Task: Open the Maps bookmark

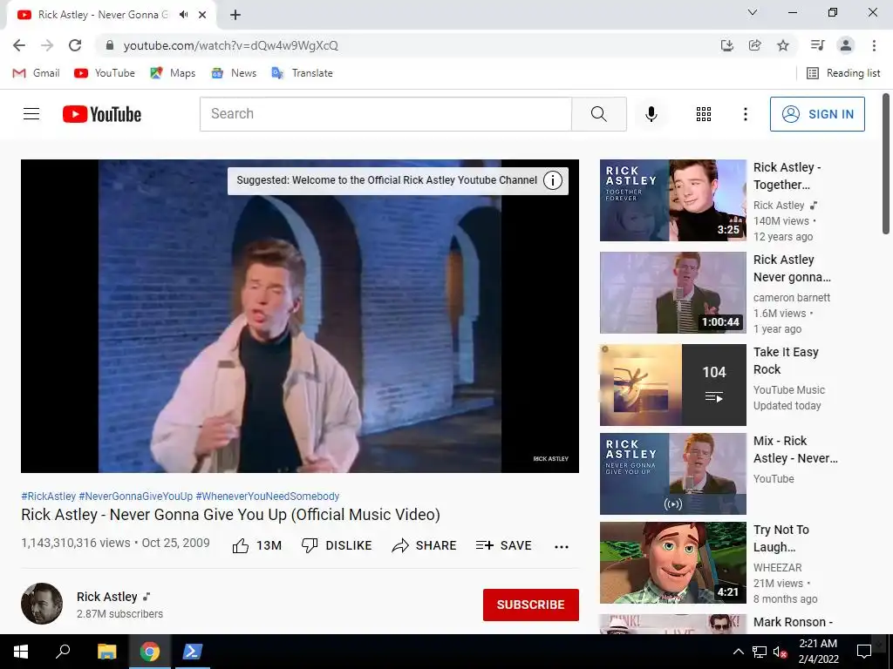Action: point(173,73)
